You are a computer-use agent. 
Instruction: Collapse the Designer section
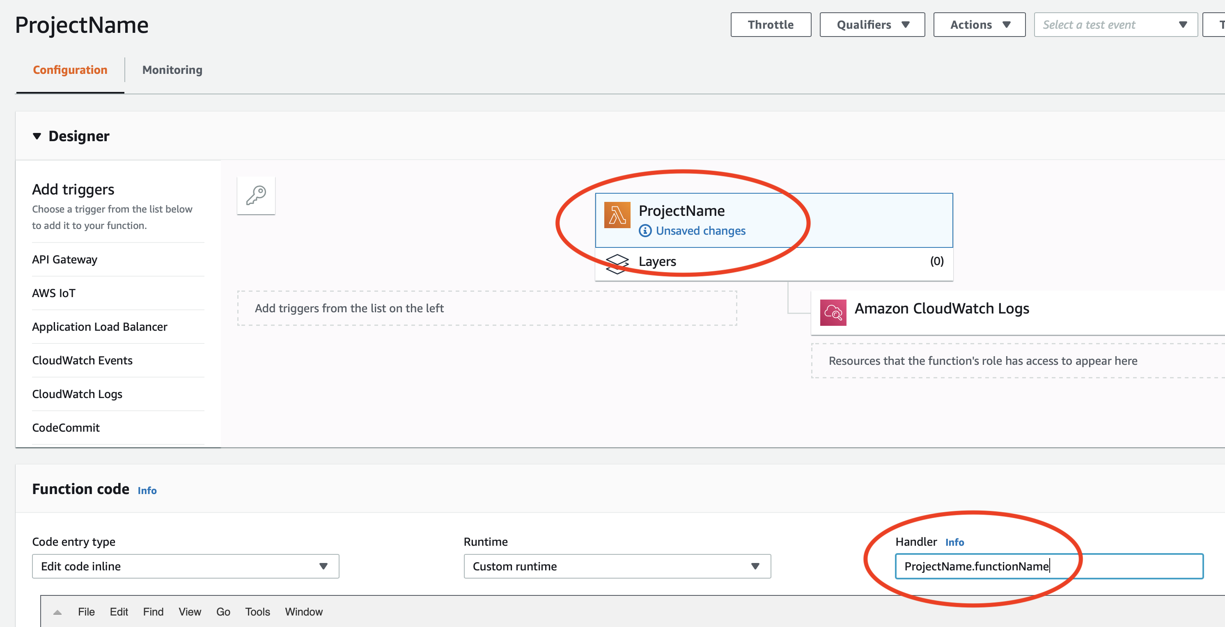(37, 136)
